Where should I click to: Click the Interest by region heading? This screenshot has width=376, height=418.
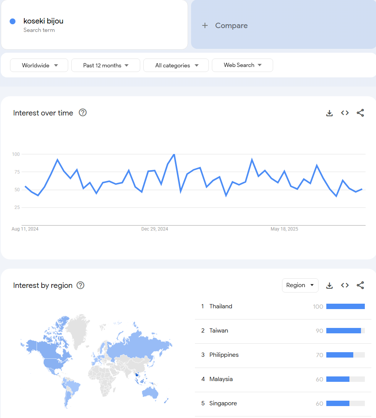(x=43, y=286)
